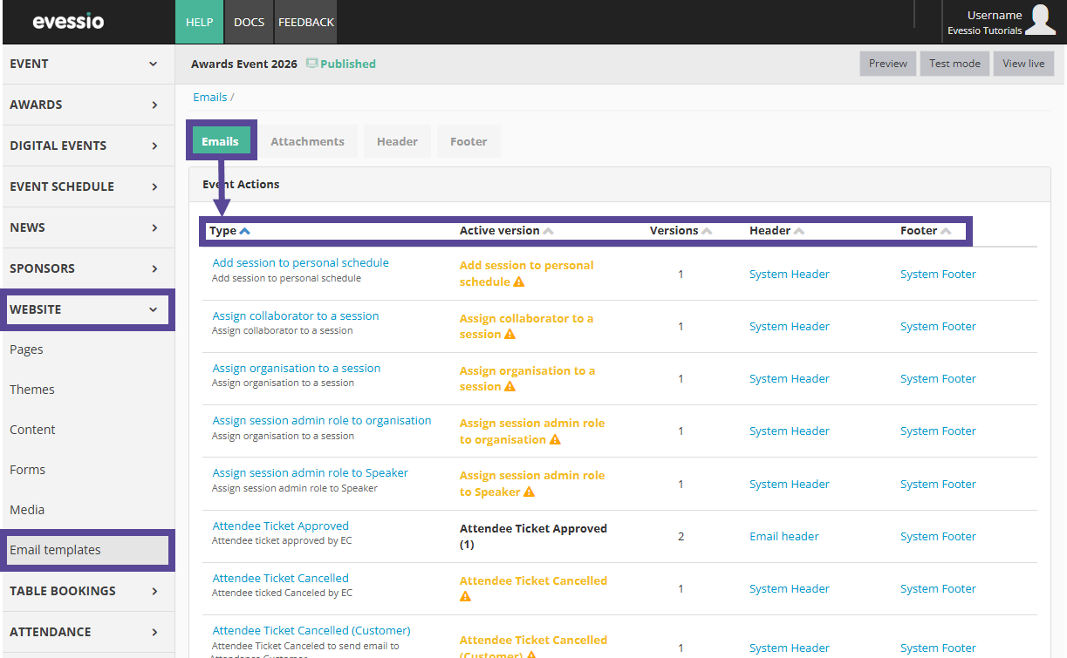
Task: Sort by Footer column arrow
Action: tap(946, 231)
